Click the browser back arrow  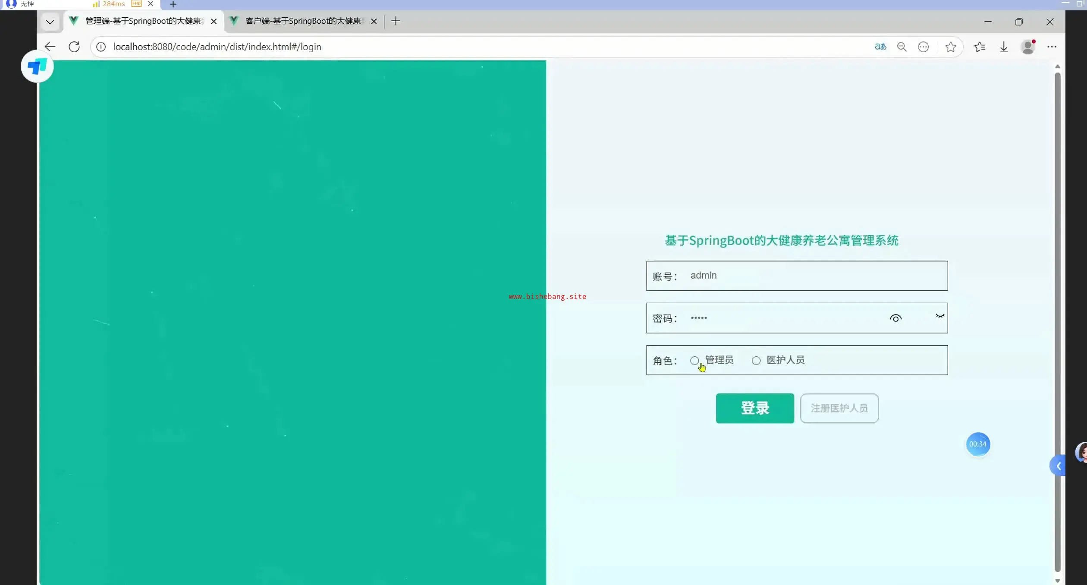click(50, 47)
